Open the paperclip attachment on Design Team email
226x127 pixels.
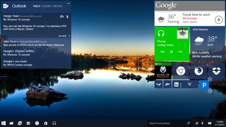click(67, 16)
